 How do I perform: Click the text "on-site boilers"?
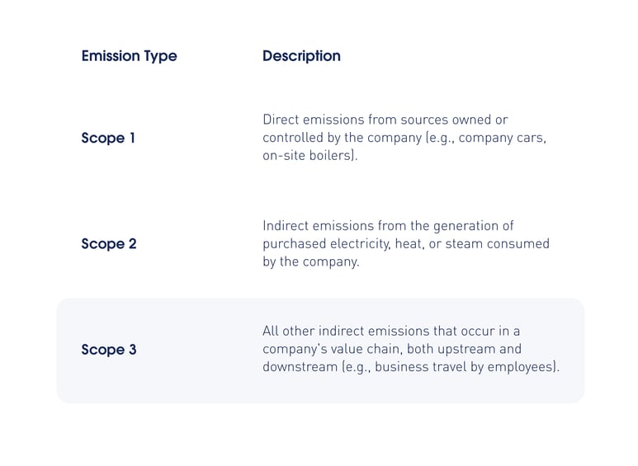tap(308, 155)
